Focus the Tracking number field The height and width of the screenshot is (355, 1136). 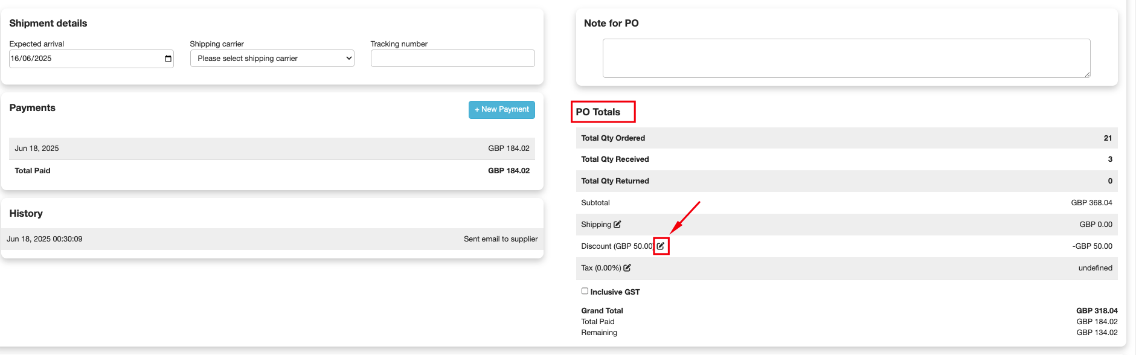(x=453, y=59)
